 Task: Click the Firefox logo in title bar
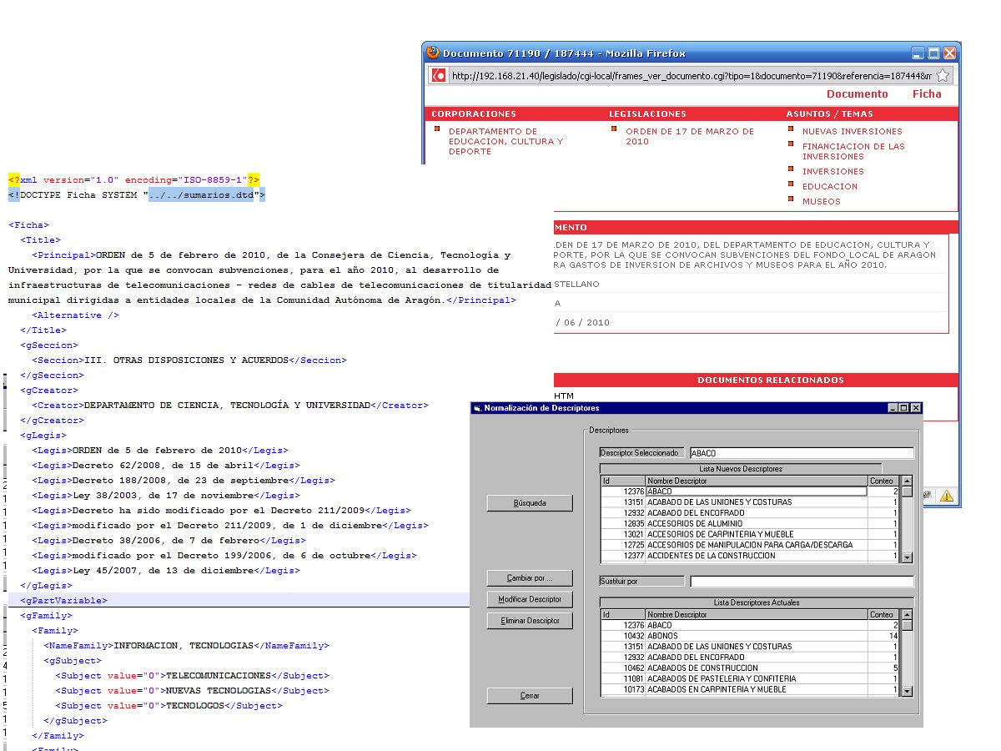(433, 53)
